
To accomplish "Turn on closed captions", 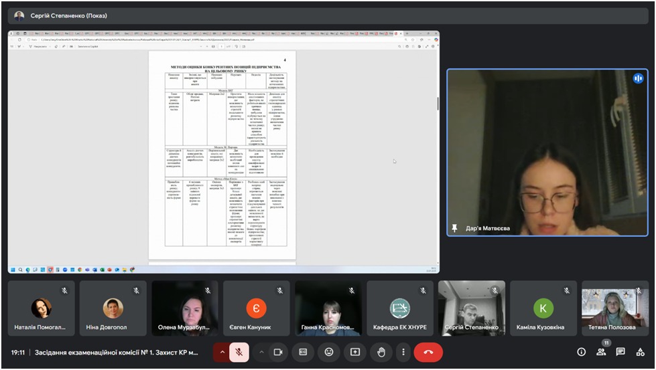I will click(x=303, y=352).
